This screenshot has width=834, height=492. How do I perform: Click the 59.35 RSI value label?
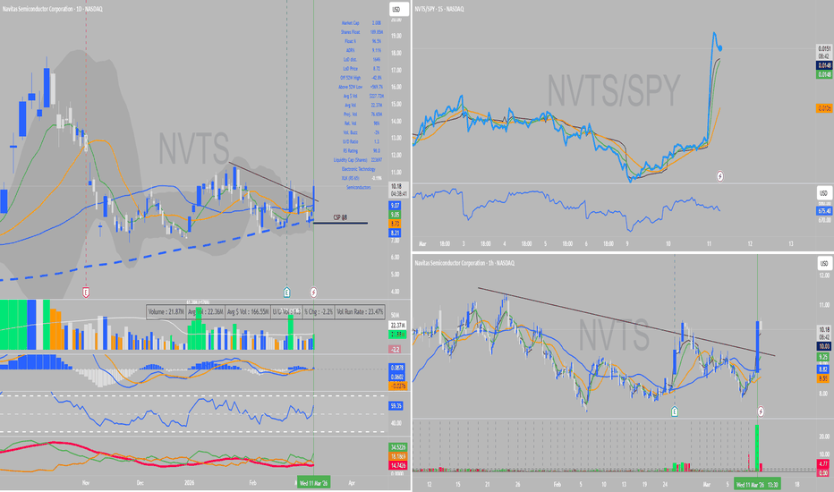click(396, 406)
